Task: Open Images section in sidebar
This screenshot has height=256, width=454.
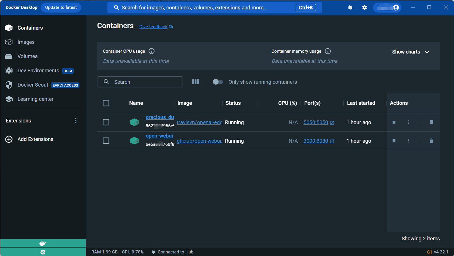Action: click(43, 42)
